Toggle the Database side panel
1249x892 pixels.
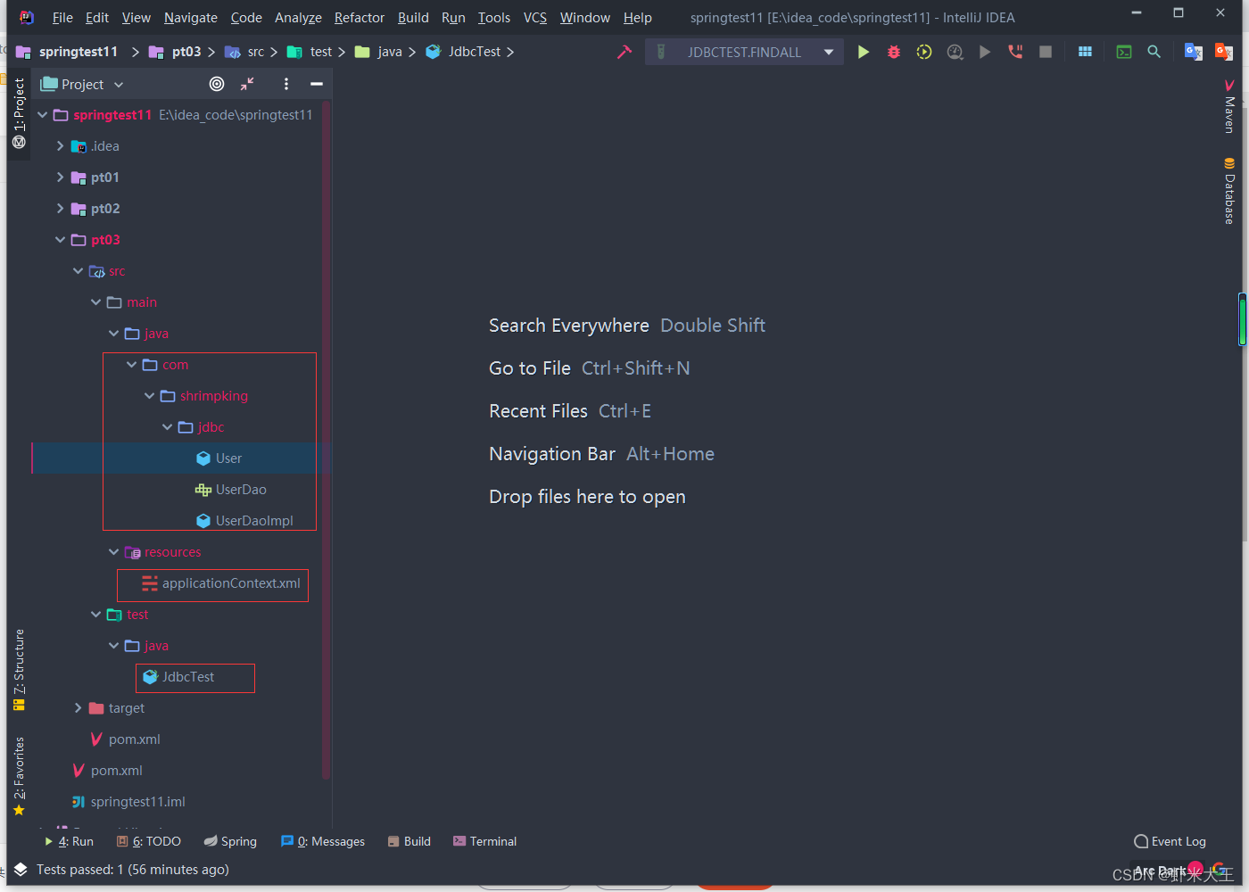tap(1229, 191)
